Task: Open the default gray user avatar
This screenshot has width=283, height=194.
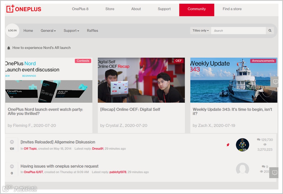Action: pos(243,169)
